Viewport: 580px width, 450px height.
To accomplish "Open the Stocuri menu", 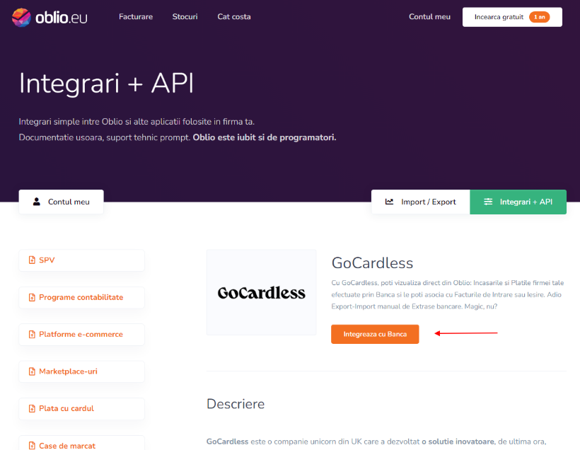I will pos(185,17).
